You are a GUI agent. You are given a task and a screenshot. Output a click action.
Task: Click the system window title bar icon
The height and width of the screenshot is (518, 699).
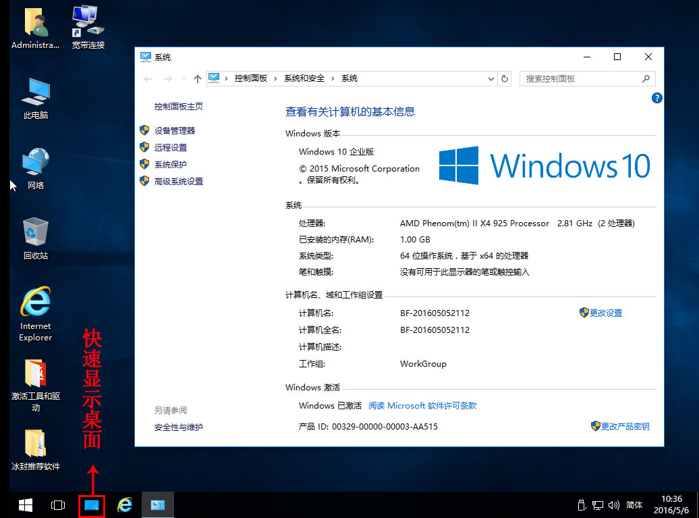pyautogui.click(x=146, y=57)
